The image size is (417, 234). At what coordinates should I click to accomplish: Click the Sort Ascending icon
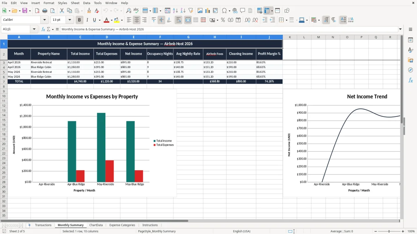(175, 11)
